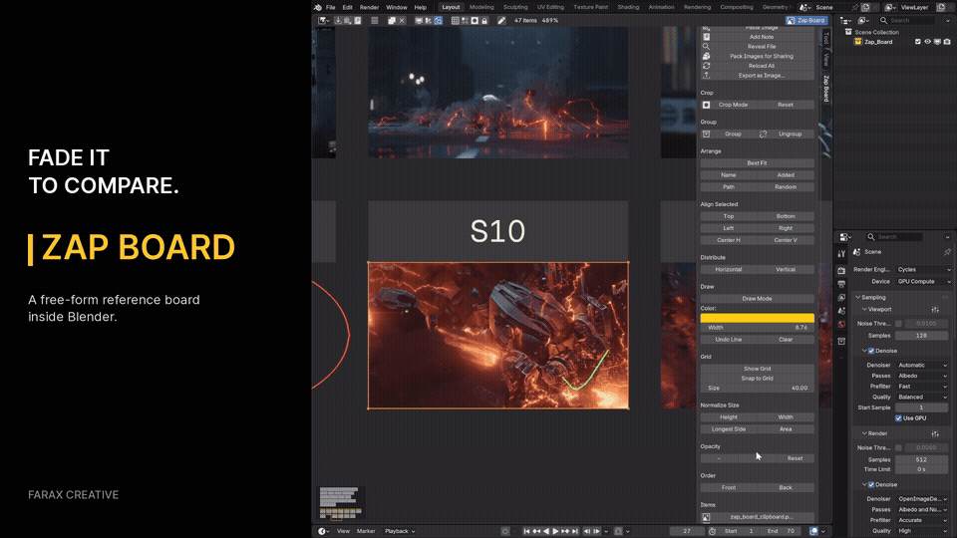Click the Show Grid button
The width and height of the screenshot is (957, 538).
[x=757, y=369]
